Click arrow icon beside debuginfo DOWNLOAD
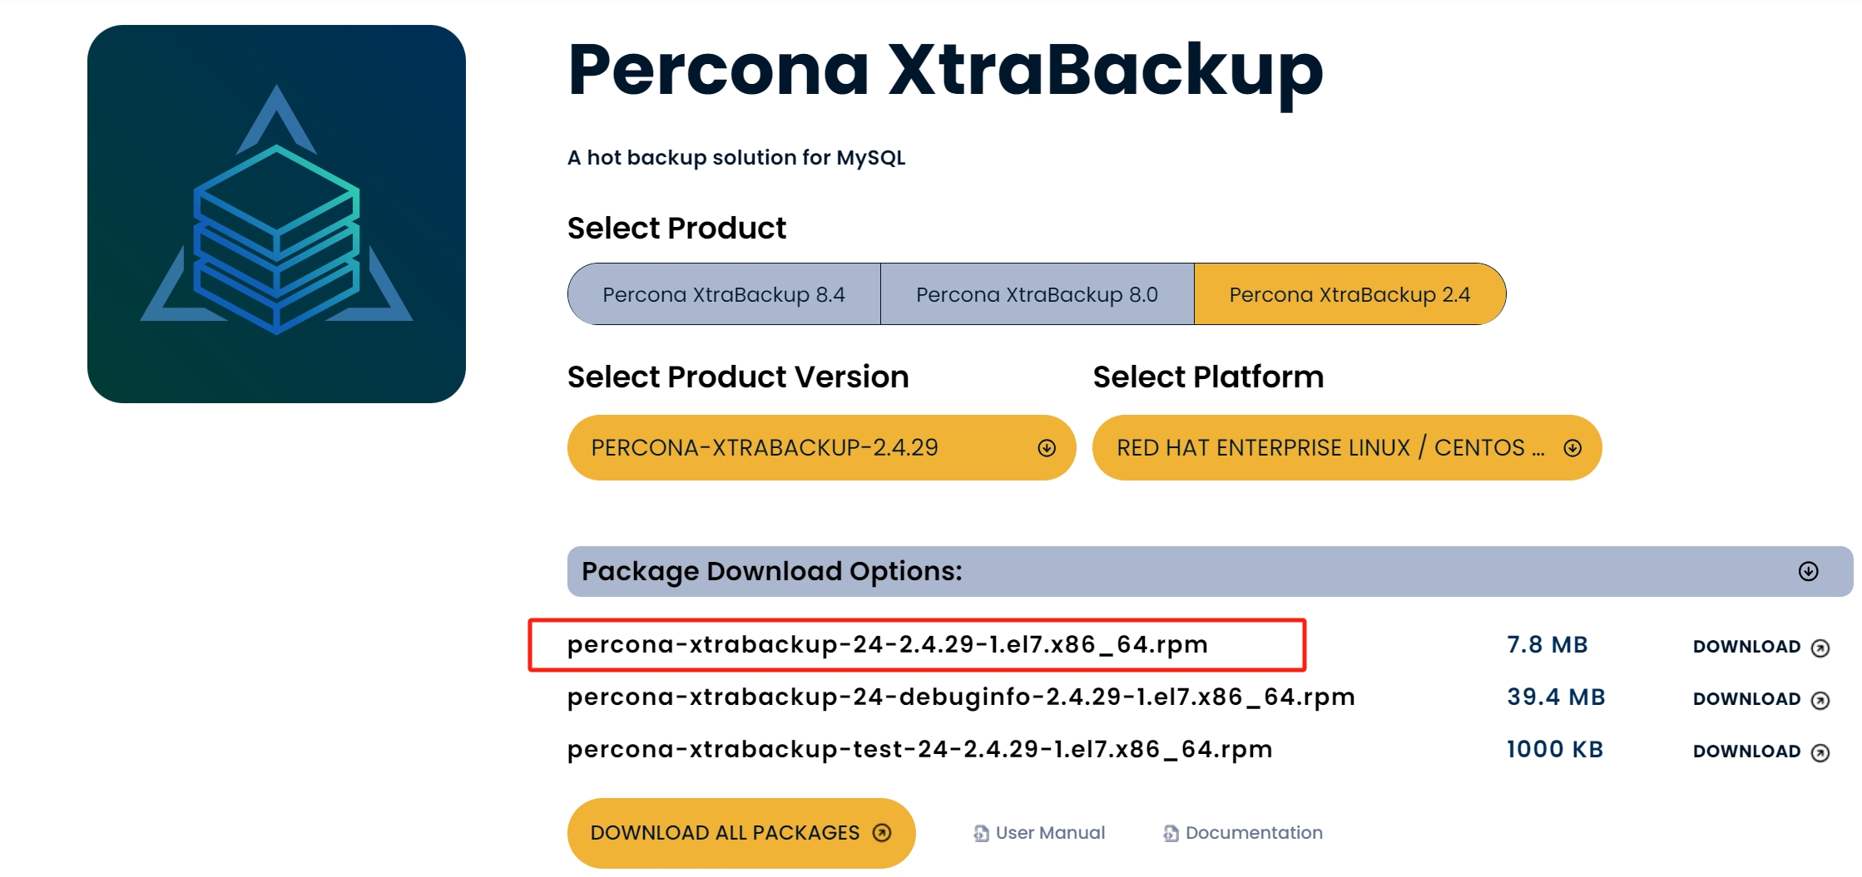 pyautogui.click(x=1820, y=700)
